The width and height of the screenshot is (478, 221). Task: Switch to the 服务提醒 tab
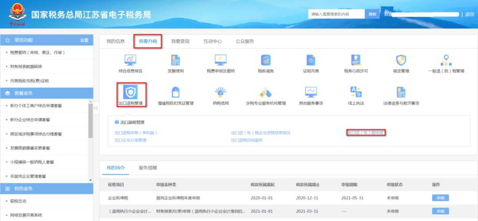pos(148,168)
